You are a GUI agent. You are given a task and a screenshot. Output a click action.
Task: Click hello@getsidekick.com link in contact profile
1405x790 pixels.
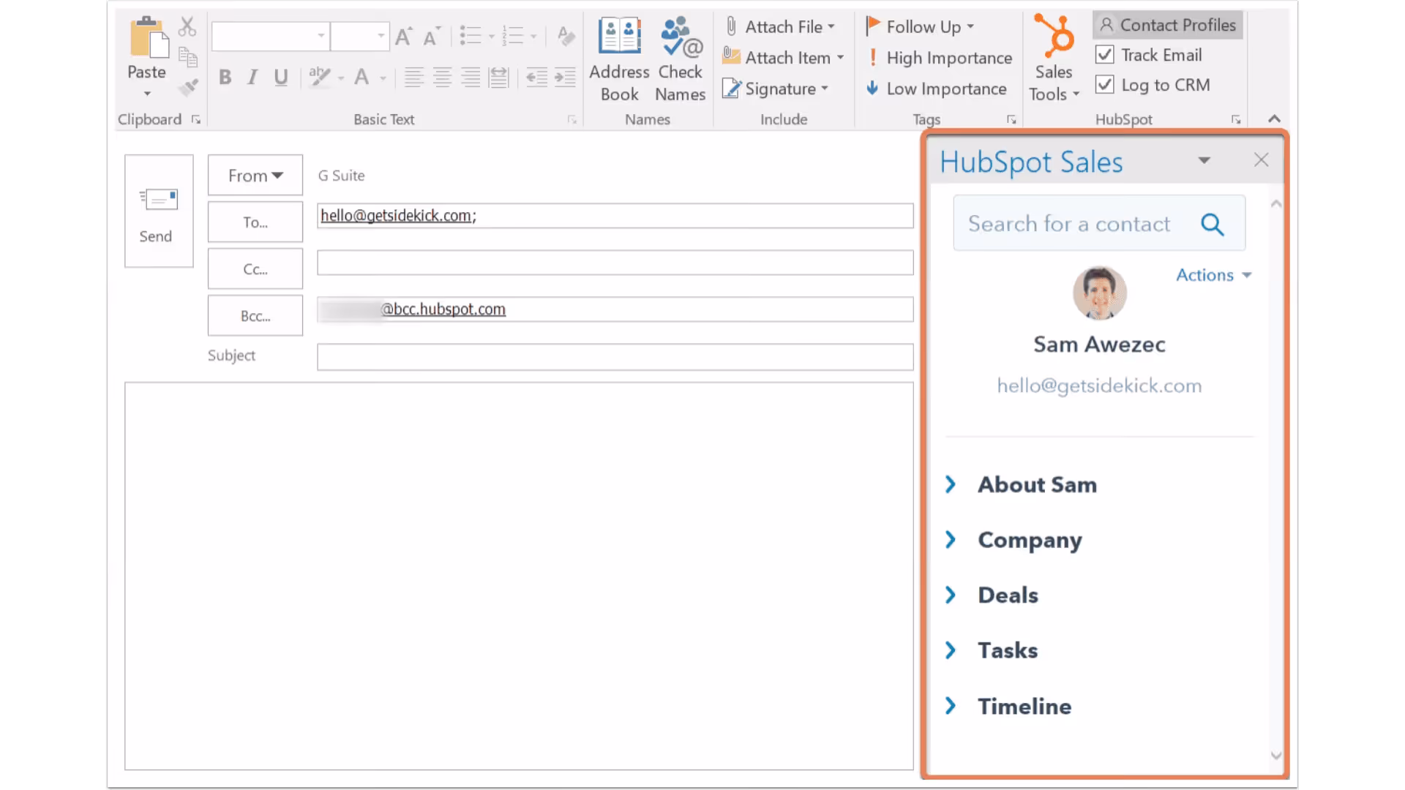pyautogui.click(x=1099, y=385)
